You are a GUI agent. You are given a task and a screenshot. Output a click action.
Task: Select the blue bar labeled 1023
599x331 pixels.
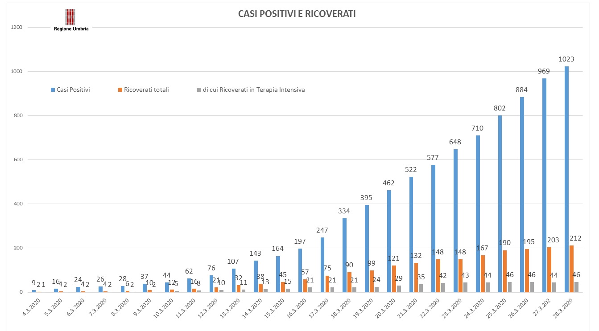(x=566, y=179)
